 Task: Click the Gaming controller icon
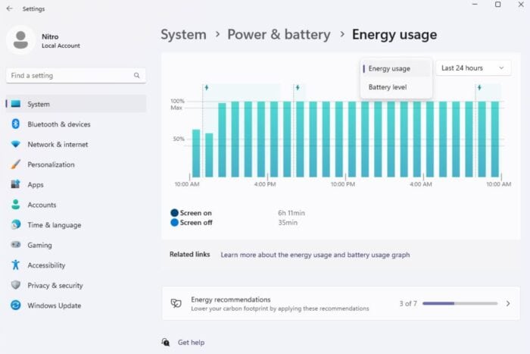tap(15, 245)
